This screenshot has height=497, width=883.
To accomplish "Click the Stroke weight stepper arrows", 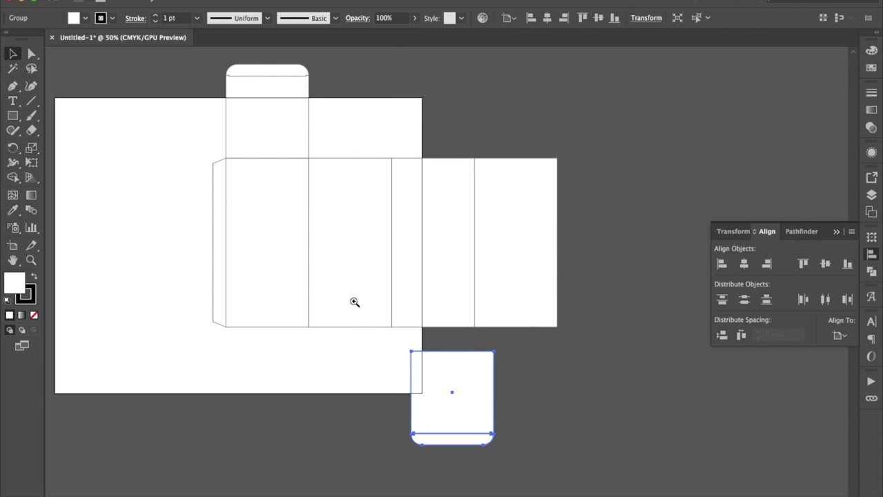I will pos(155,18).
